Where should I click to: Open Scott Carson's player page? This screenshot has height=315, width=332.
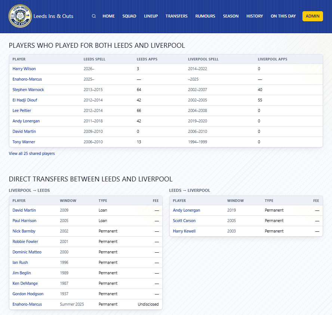click(184, 221)
